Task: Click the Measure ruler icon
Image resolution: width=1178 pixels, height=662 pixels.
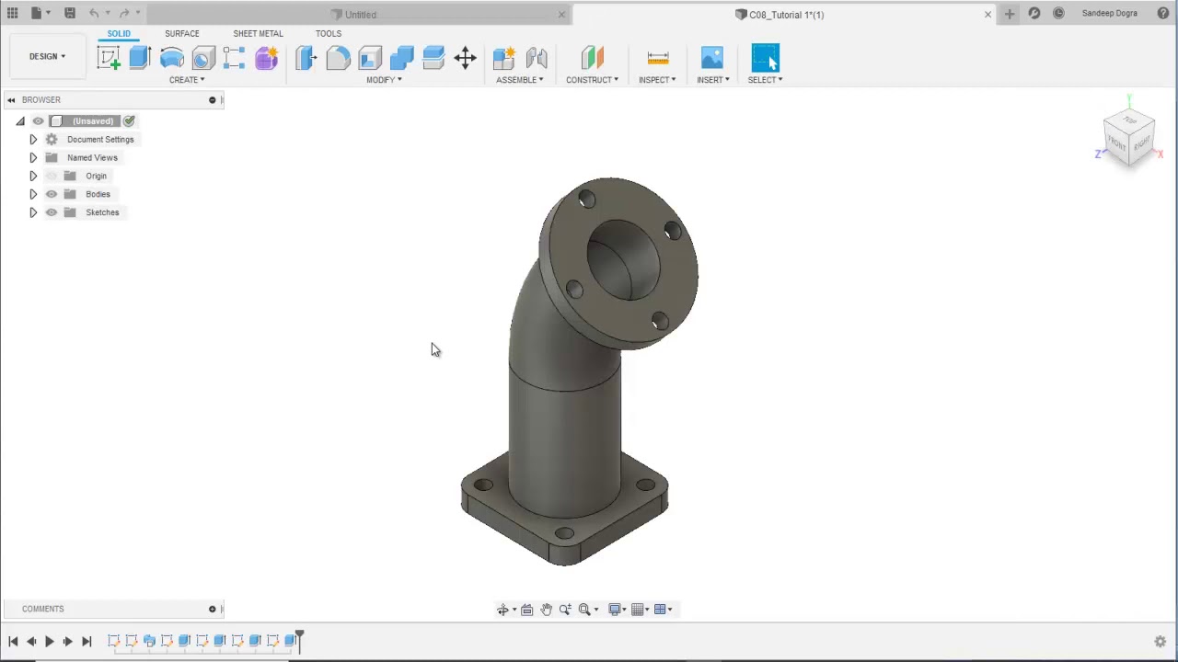Action: (x=658, y=58)
